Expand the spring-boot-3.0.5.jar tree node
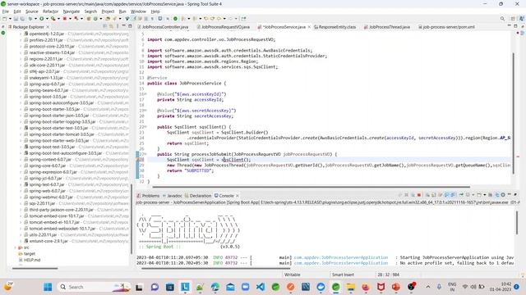526x295 pixels. (x=21, y=97)
